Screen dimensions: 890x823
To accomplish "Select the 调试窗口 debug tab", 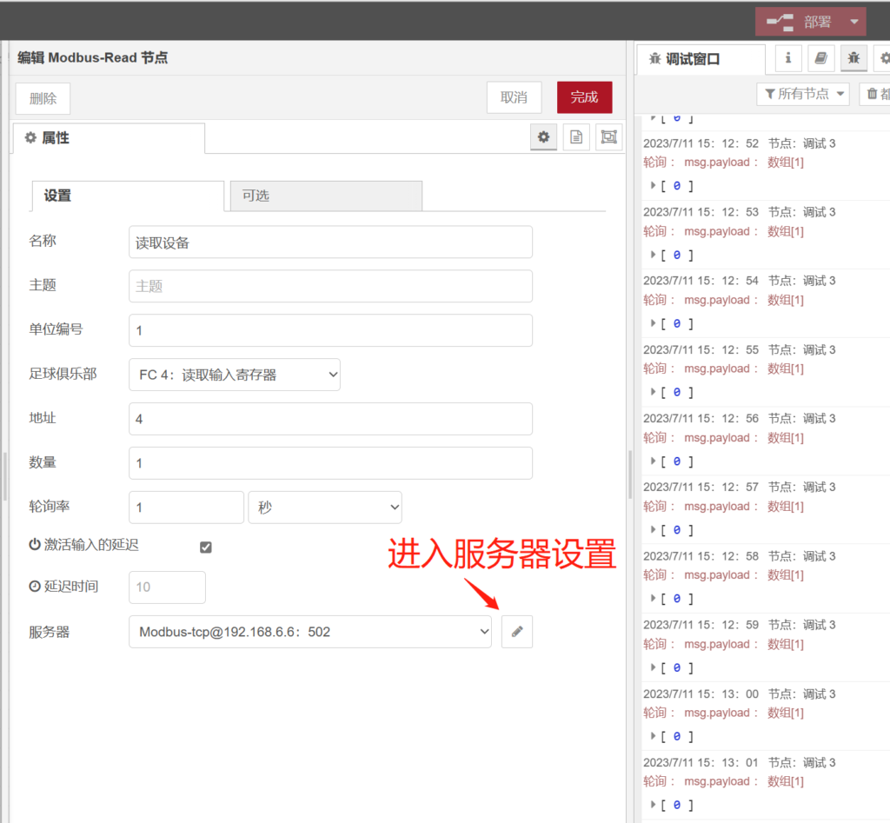I will 701,59.
